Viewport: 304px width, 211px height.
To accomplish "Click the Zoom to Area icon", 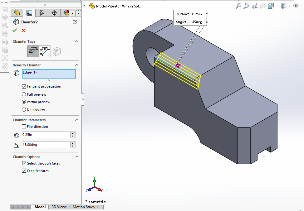I will click(247, 6).
